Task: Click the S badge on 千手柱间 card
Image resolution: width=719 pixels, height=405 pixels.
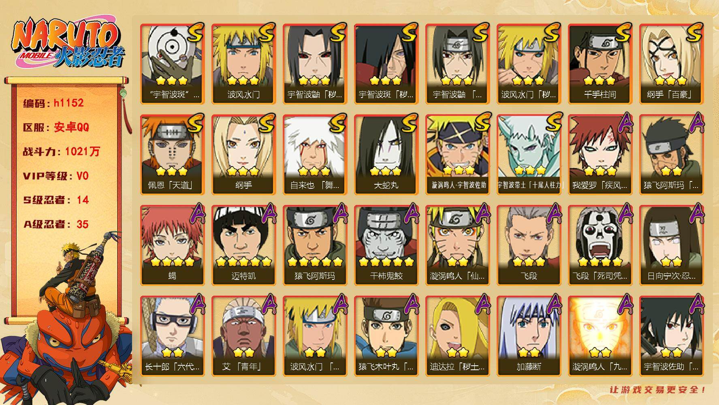Action: [x=623, y=33]
